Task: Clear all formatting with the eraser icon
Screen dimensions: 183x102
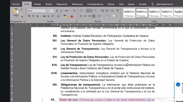Action: pos(74,11)
